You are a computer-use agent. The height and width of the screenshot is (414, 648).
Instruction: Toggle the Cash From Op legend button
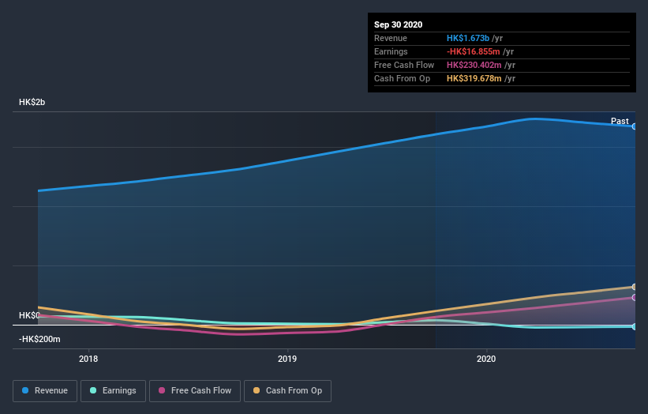(287, 391)
